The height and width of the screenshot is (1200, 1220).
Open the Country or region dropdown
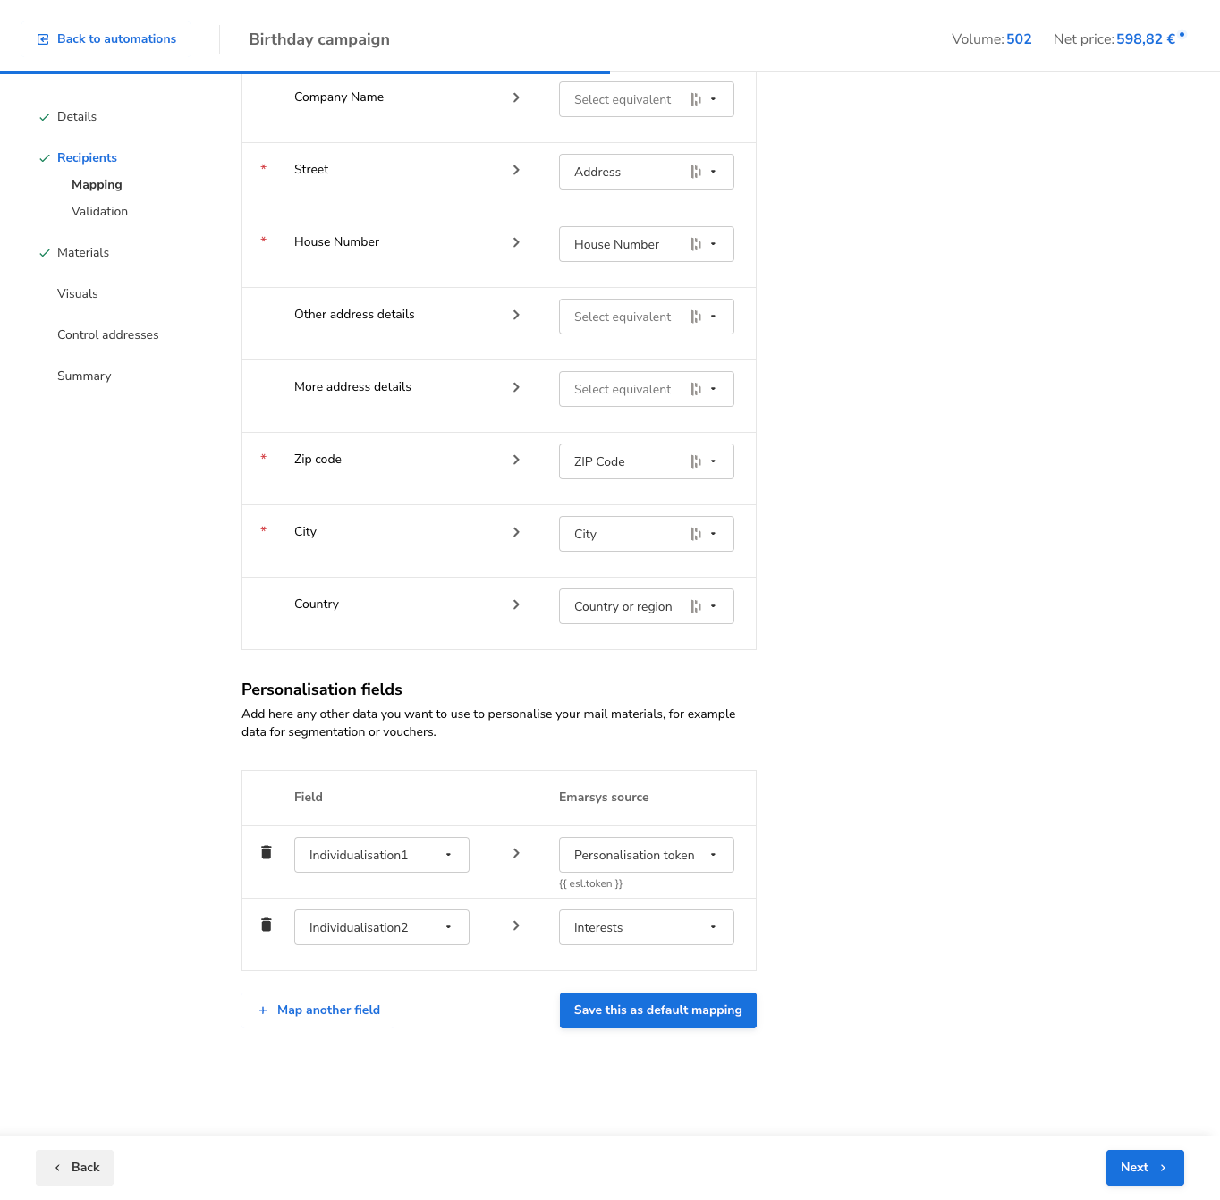coord(713,606)
